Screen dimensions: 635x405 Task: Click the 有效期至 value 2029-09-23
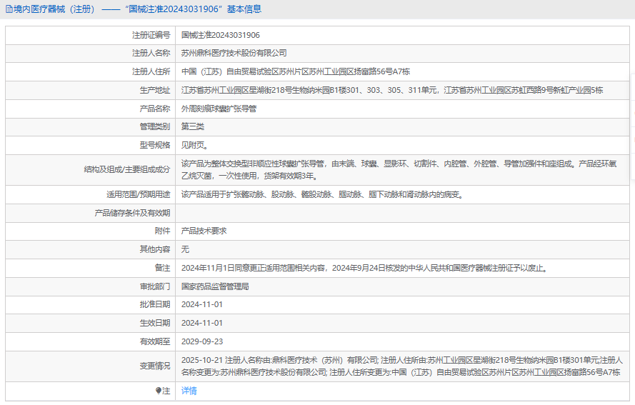coord(201,341)
